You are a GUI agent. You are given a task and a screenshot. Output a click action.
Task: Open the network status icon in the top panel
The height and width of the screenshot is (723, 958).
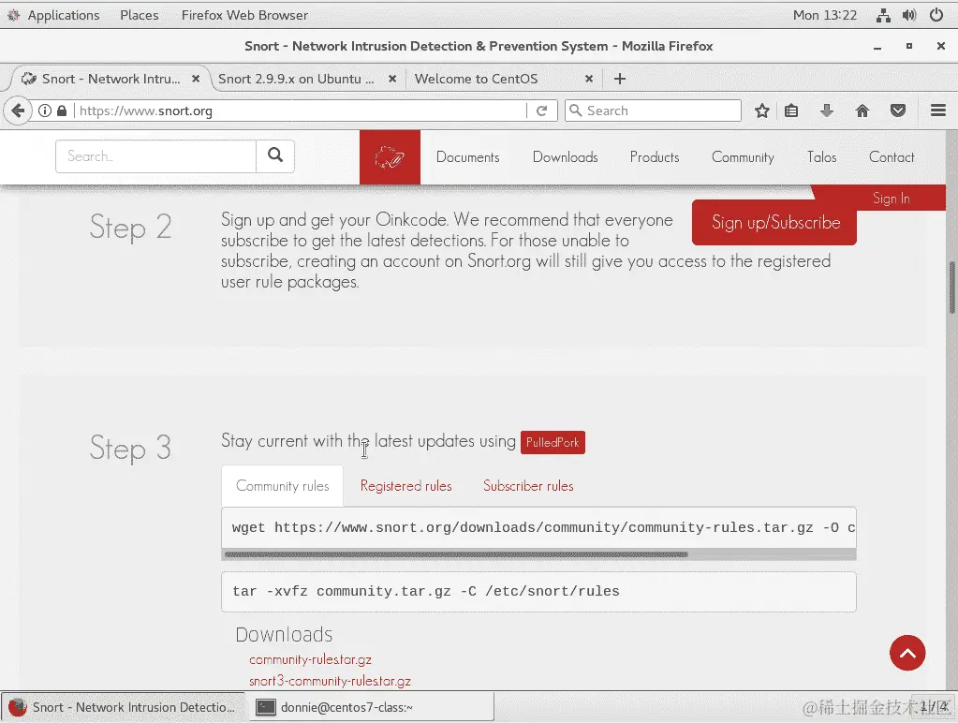pyautogui.click(x=883, y=15)
